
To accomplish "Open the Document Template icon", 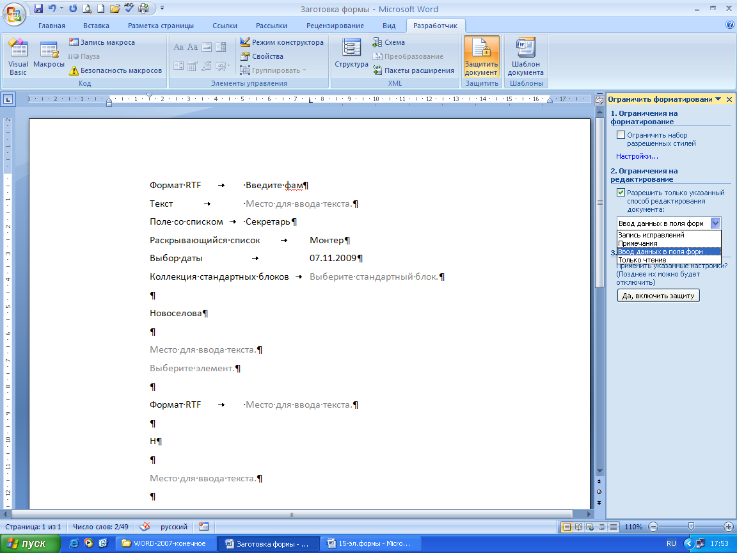I will (526, 56).
